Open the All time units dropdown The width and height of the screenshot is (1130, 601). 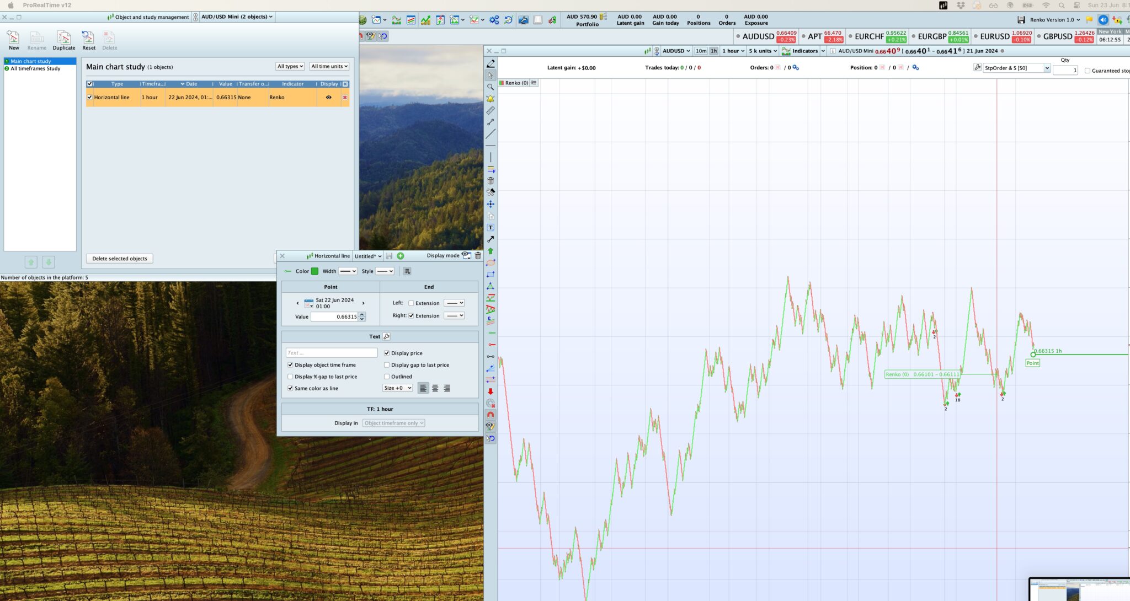pyautogui.click(x=329, y=66)
